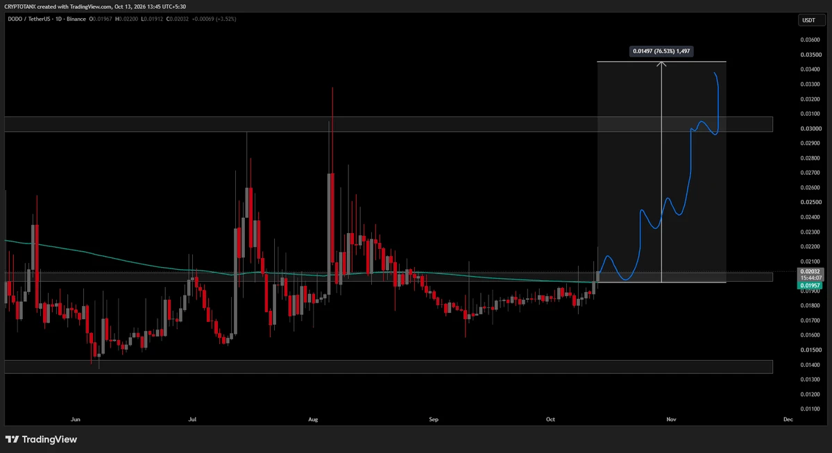Click the Oct label on time axis
Image resolution: width=832 pixels, height=453 pixels.
coord(550,419)
